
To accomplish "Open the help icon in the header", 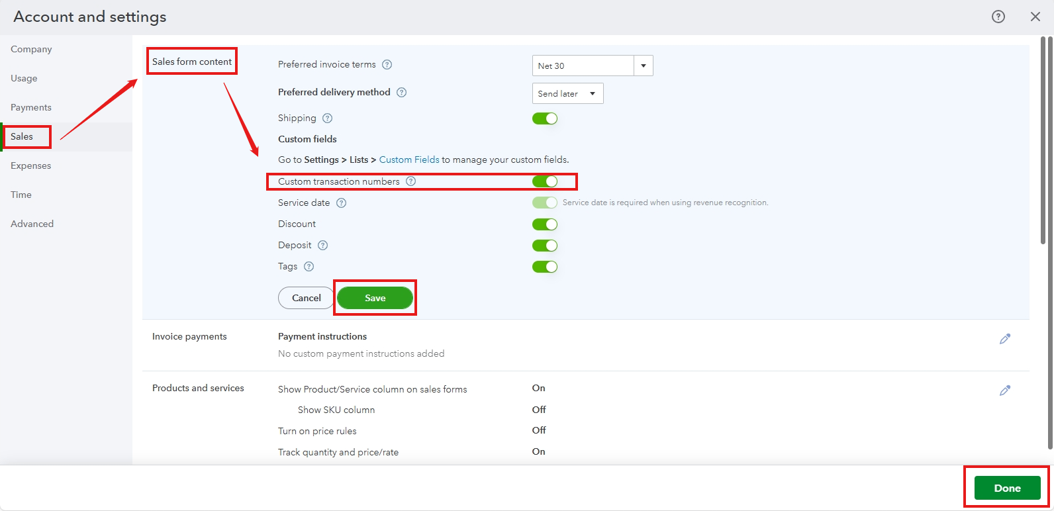I will coord(998,17).
